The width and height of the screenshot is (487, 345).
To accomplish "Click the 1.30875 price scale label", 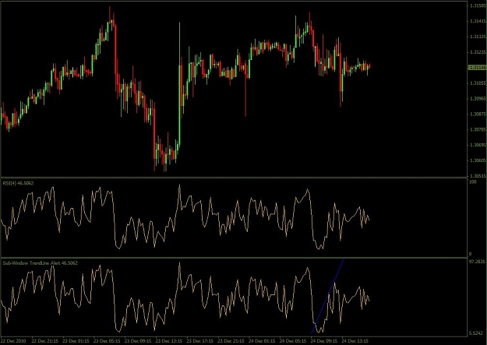I will (x=478, y=114).
